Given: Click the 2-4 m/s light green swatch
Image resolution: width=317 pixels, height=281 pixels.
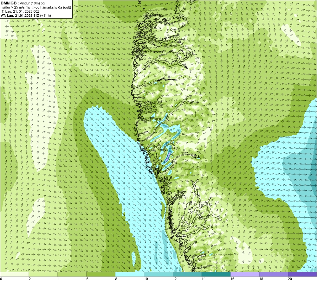Looking at the screenshot, I should pyautogui.click(x=43, y=274).
